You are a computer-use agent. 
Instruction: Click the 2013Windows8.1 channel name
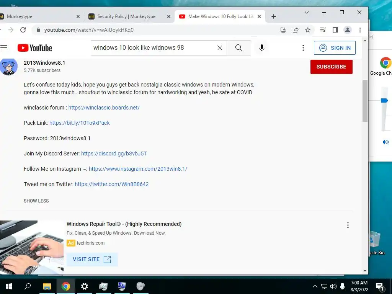44,63
